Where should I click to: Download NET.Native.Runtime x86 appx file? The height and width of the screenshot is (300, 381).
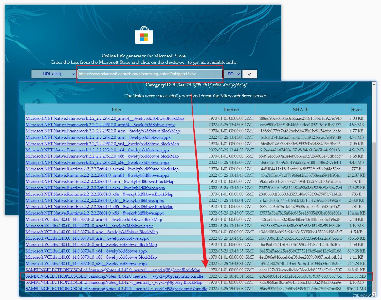click(95, 213)
